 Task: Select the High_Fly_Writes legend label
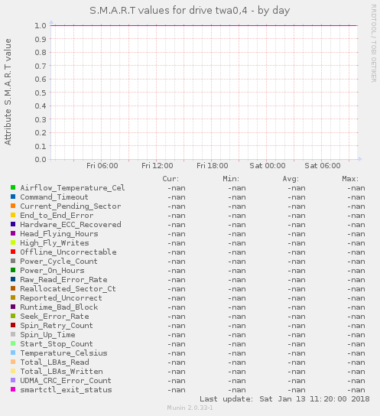coord(54,243)
